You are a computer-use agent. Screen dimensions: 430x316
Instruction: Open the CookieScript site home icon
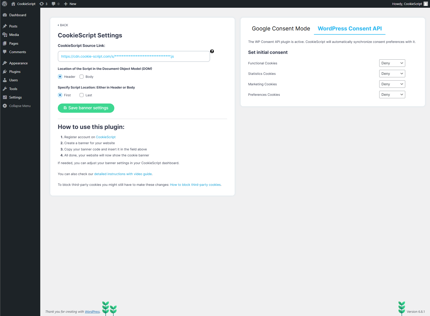coord(13,4)
